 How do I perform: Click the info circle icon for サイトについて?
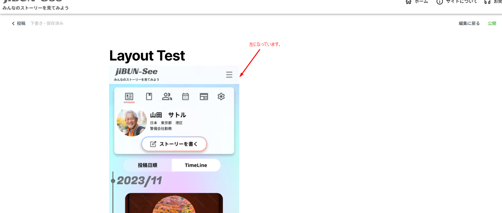(440, 2)
